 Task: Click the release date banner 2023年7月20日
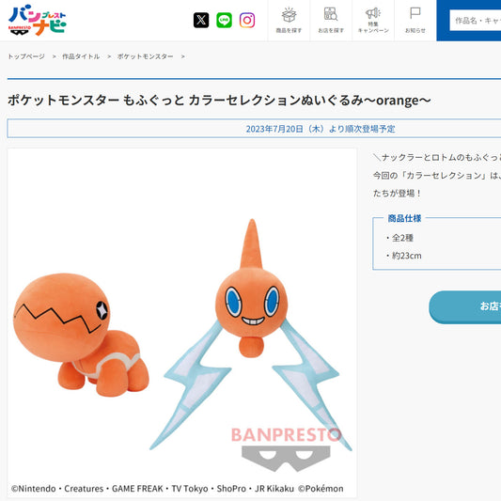pyautogui.click(x=321, y=129)
